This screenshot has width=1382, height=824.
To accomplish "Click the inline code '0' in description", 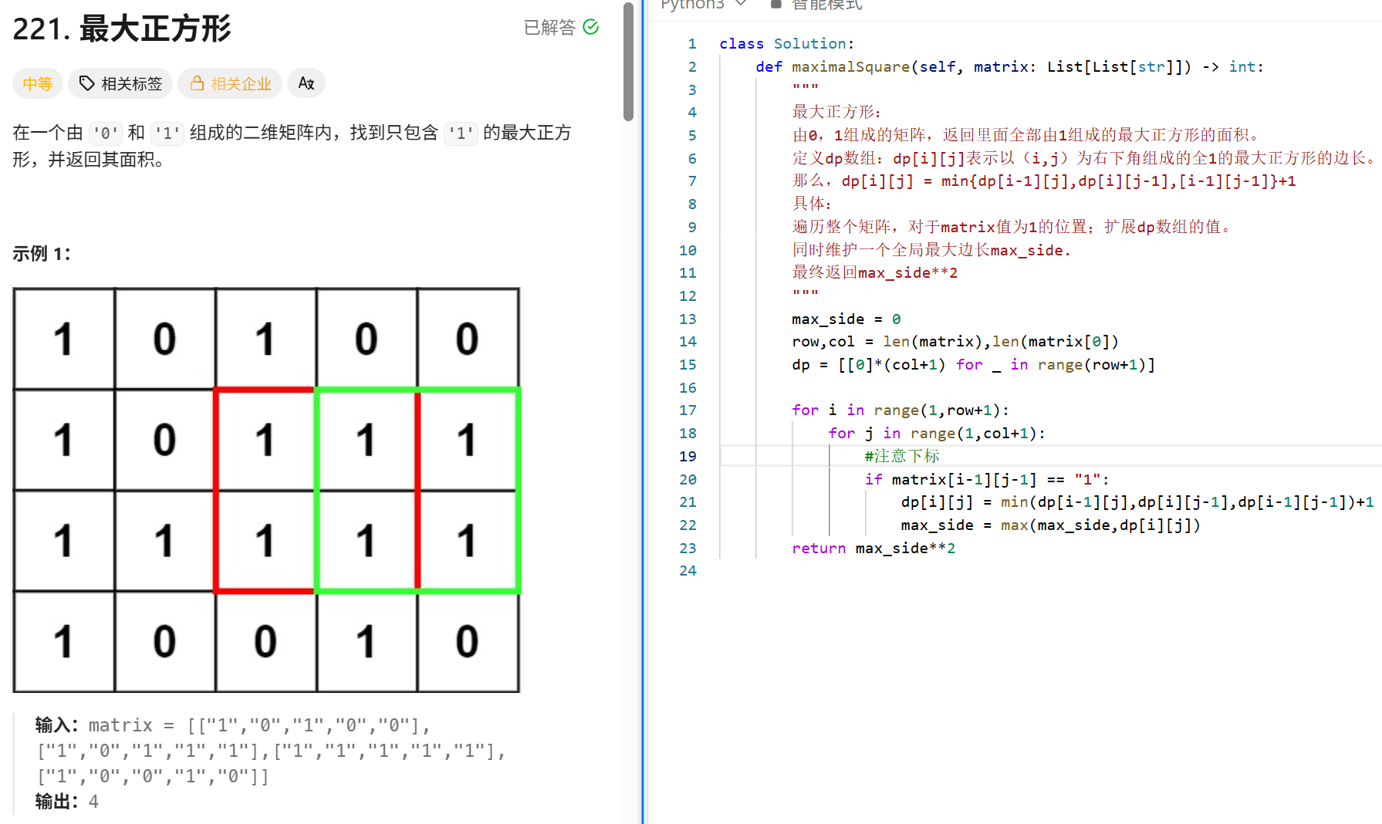I will click(106, 133).
